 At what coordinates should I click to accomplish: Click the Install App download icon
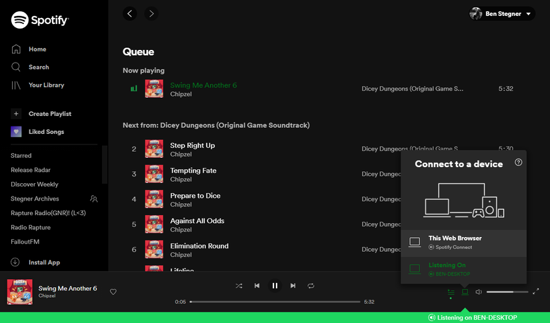(x=15, y=262)
